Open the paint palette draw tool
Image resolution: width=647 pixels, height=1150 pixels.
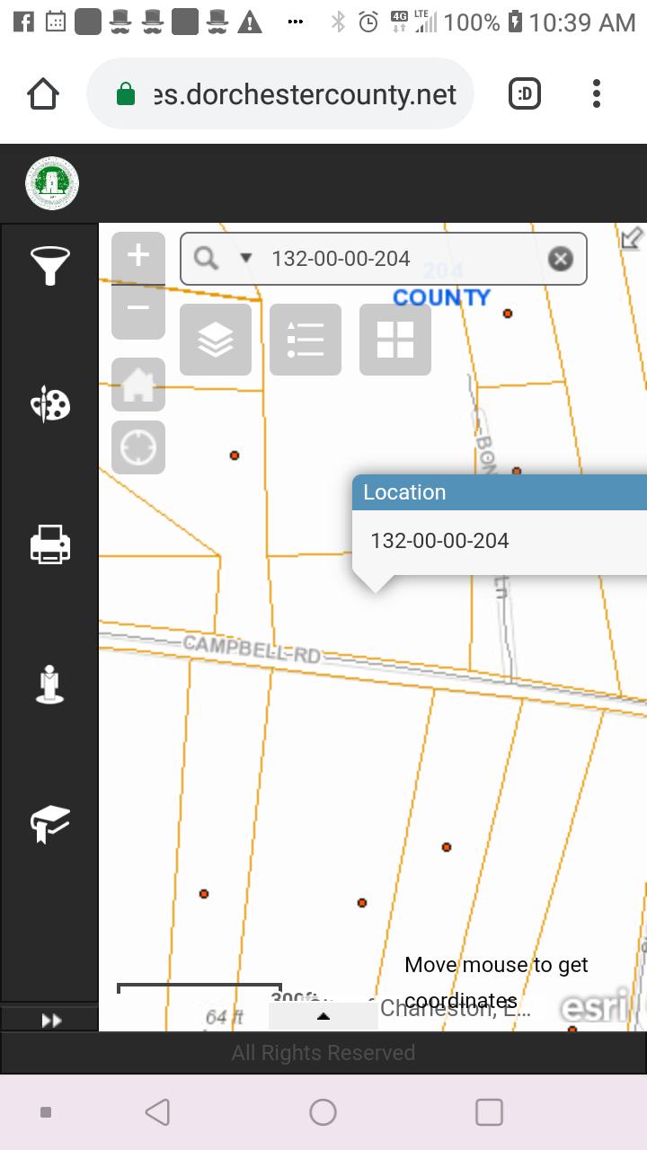50,404
